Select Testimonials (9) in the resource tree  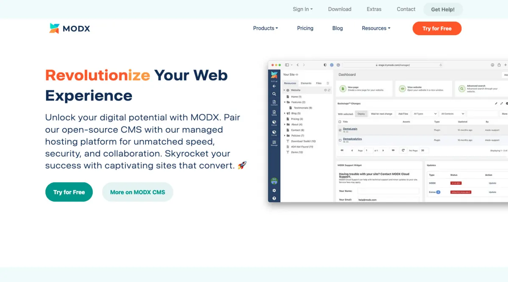pos(303,108)
